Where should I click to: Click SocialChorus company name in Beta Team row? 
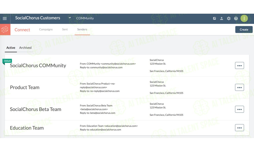[157, 104]
